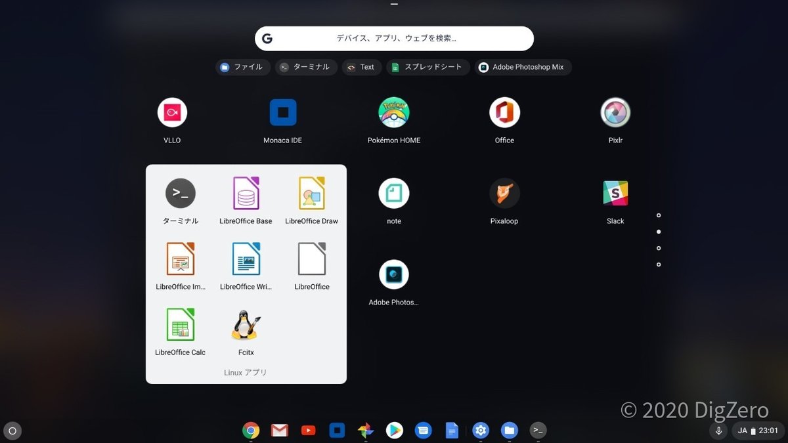Jump to the topmost page indicator dot

[x=659, y=215]
